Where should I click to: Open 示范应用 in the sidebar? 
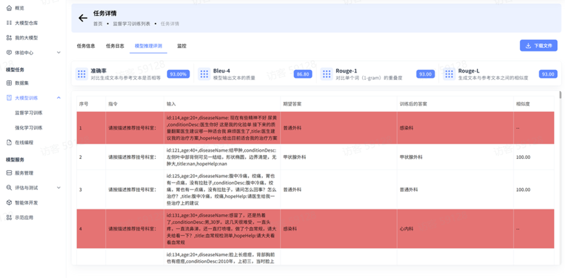coord(24,217)
